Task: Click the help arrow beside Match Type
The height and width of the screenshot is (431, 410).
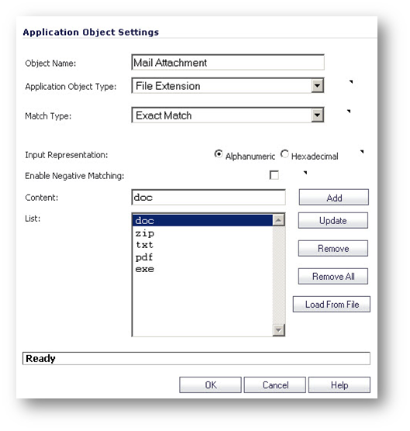Action: 349,111
